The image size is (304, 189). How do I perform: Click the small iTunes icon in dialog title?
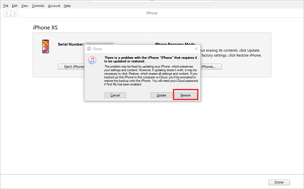coord(89,49)
